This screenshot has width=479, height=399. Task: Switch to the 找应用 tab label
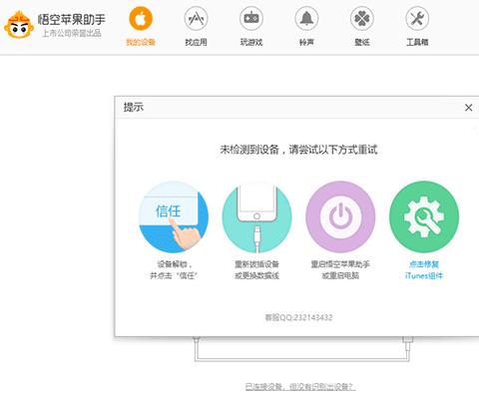[x=196, y=42]
